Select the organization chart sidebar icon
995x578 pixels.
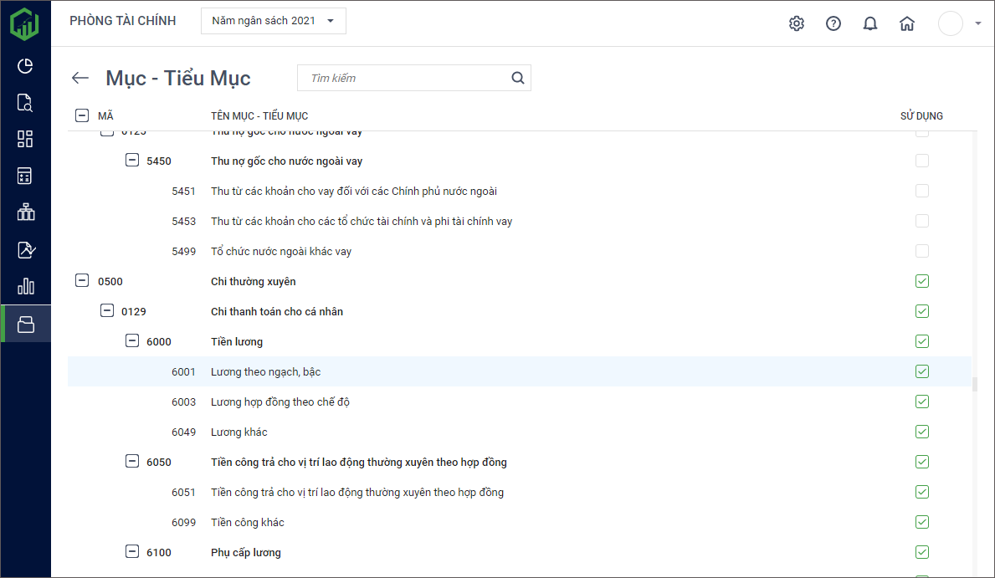coord(25,212)
